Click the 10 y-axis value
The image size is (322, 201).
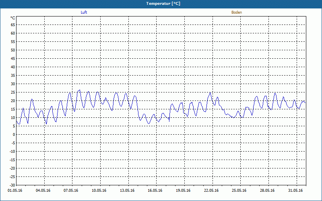pos(13,118)
